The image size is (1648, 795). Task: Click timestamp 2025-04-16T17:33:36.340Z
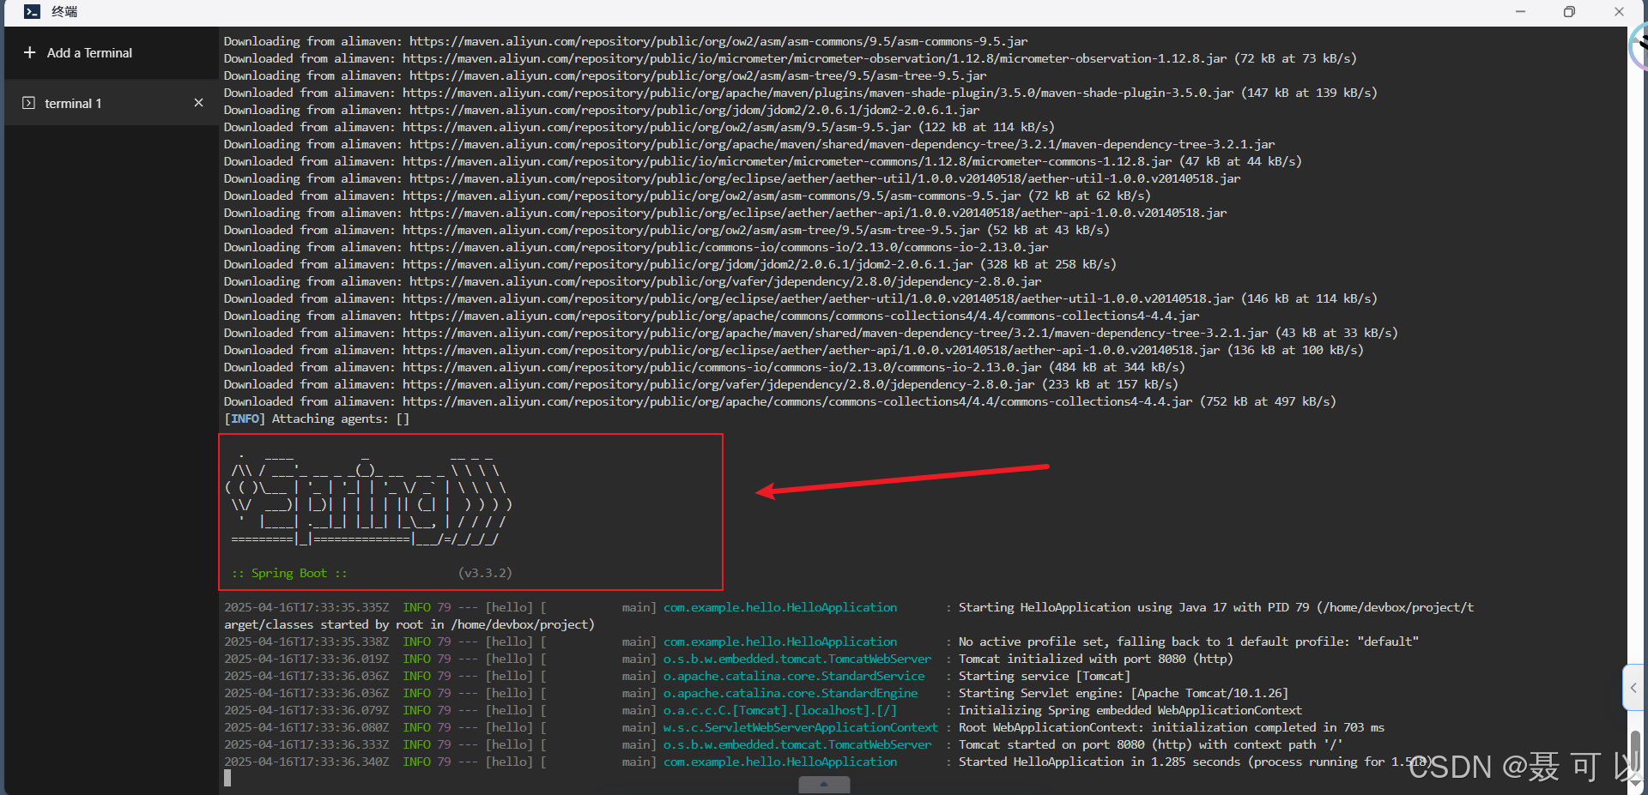(x=306, y=762)
